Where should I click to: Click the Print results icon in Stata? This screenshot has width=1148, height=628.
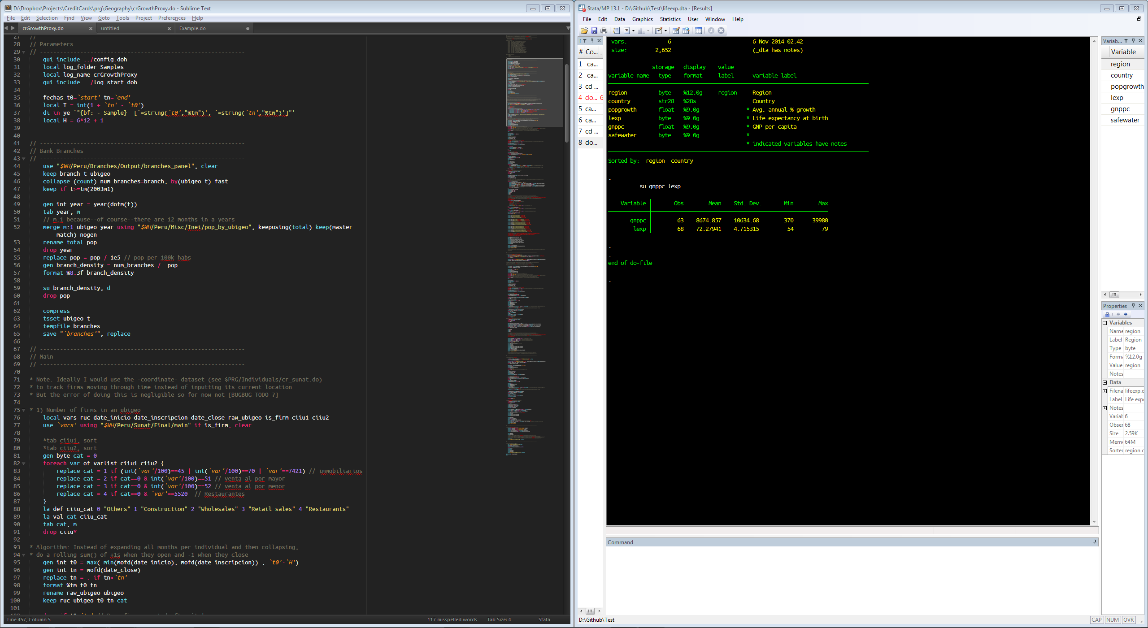[604, 30]
